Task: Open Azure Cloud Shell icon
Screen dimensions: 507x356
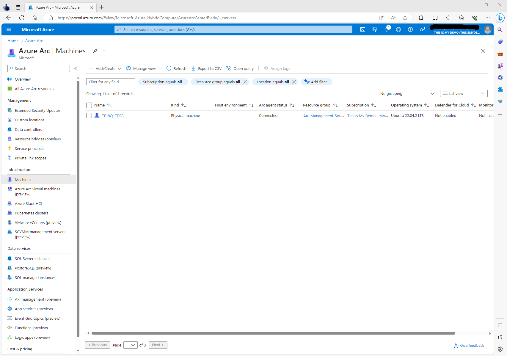Action: tap(363, 29)
